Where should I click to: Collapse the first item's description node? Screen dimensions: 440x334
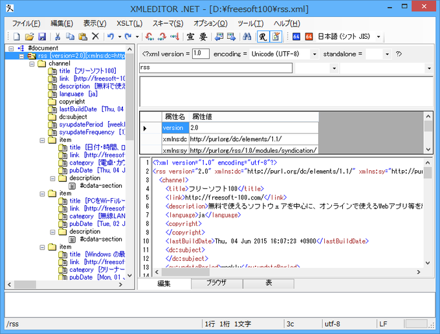pyautogui.click(x=53, y=178)
